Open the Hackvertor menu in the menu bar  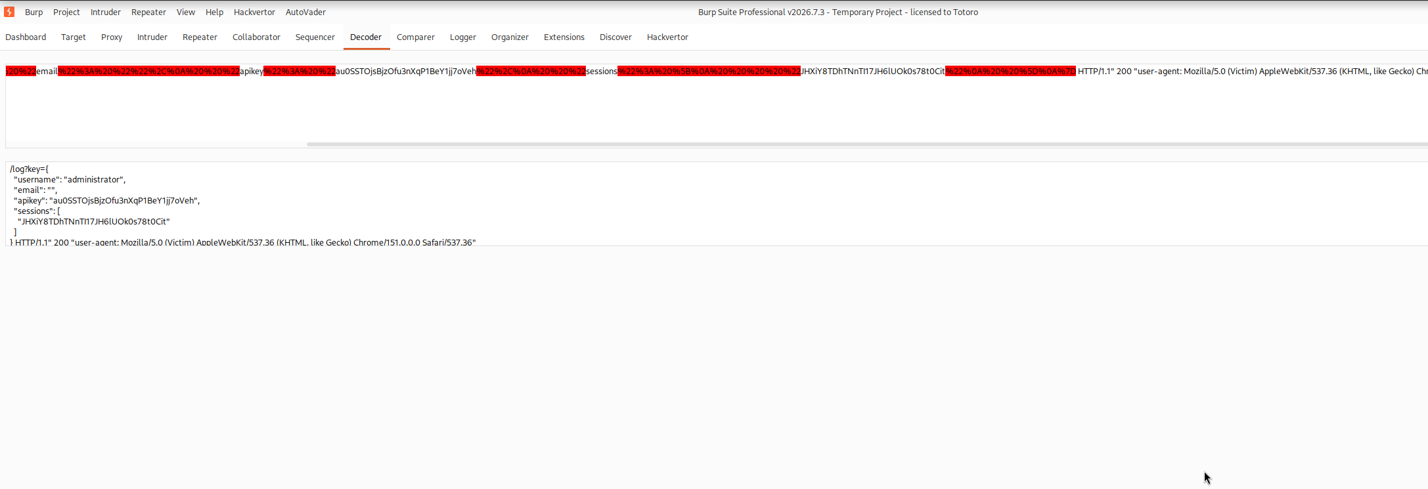pyautogui.click(x=254, y=12)
